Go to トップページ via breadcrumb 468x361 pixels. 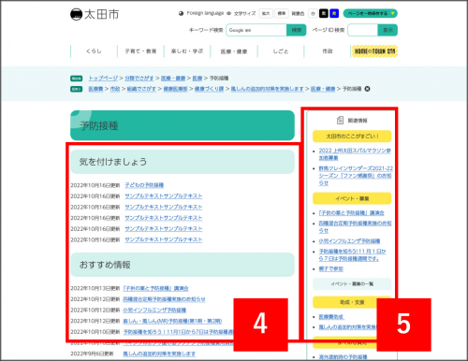click(103, 78)
